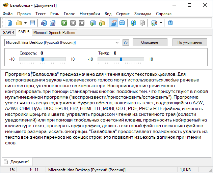Expand the dropdown arrow near the Help icon
213x173 pixels.
click(161, 23)
